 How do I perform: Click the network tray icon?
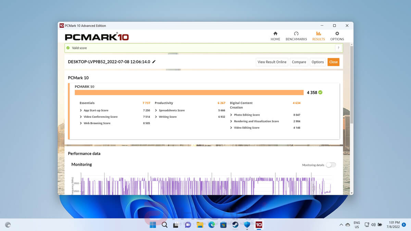(x=367, y=225)
